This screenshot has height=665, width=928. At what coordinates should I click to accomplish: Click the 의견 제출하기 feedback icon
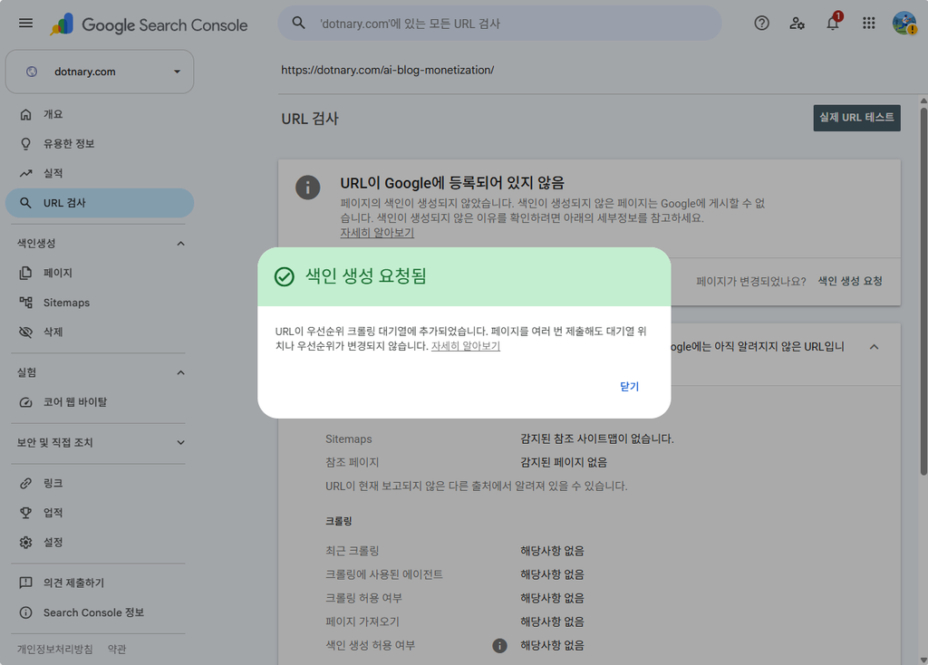(25, 583)
